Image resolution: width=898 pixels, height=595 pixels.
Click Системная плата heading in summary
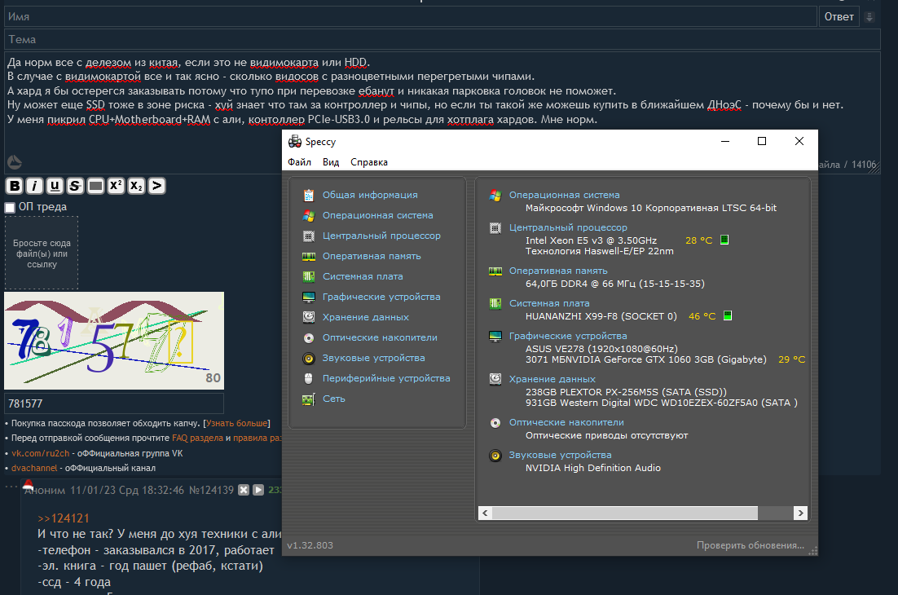[549, 303]
